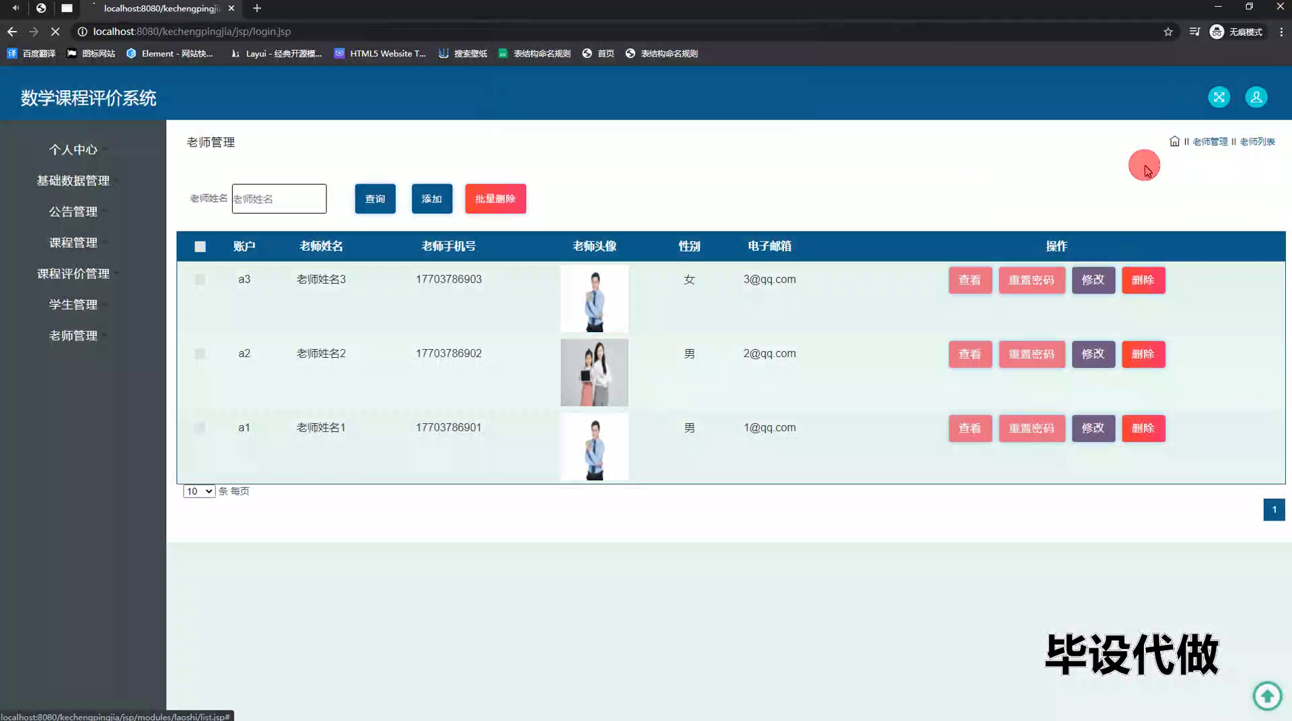
Task: View the site information icon in address bar
Action: [x=82, y=32]
